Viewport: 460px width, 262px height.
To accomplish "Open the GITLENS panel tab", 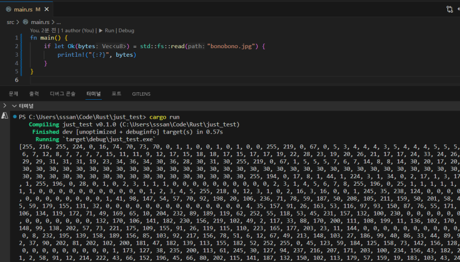I will click(x=141, y=93).
